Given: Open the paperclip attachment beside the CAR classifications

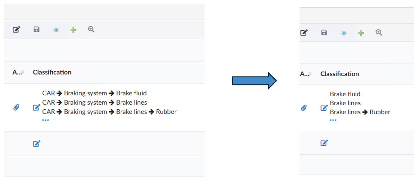Looking at the screenshot, I should coord(16,107).
